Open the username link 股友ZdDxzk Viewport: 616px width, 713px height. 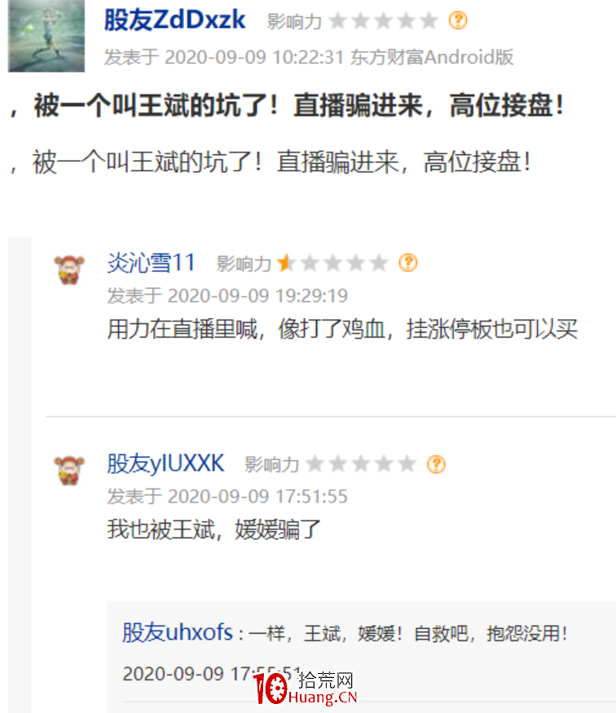point(175,20)
